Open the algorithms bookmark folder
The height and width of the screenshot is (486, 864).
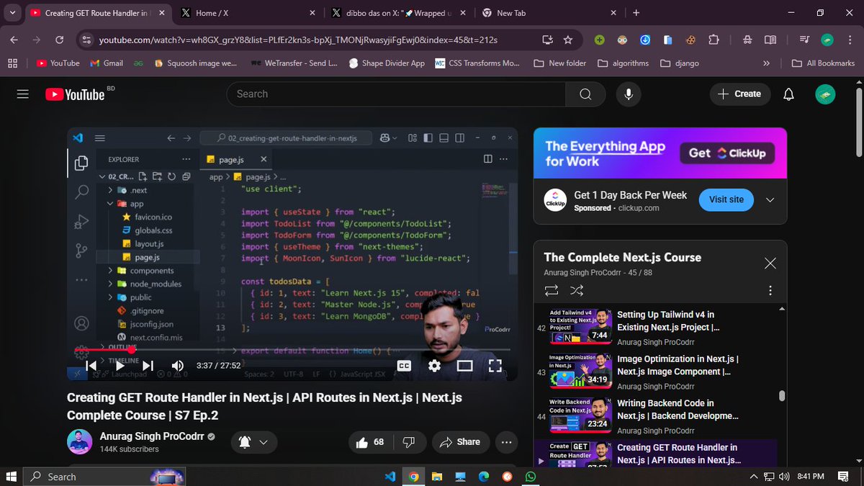point(623,63)
